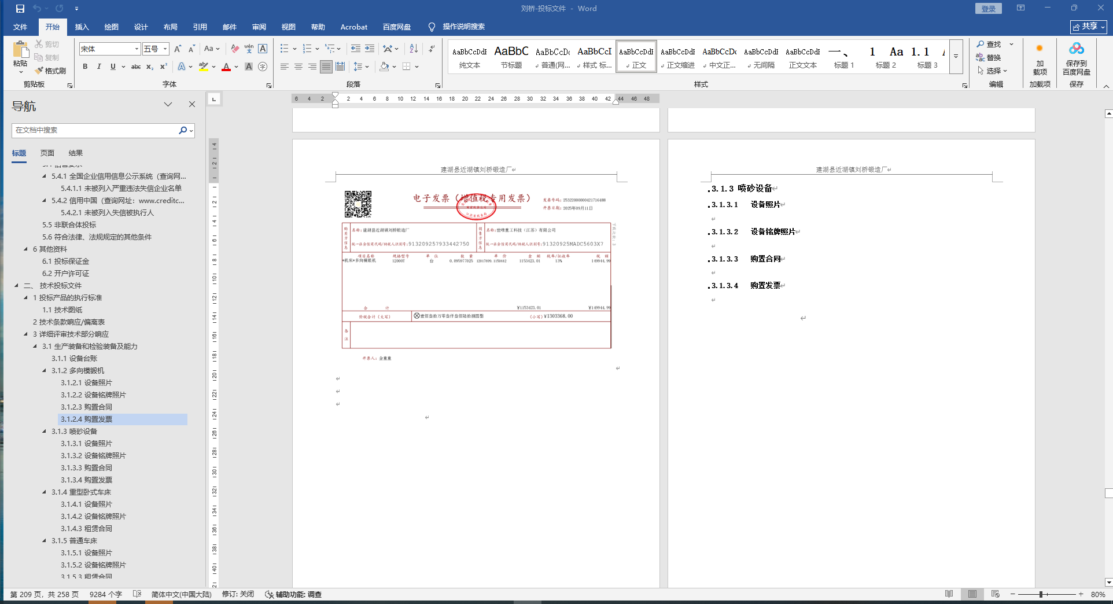Apply the 无间隔 style
The width and height of the screenshot is (1113, 604).
761,57
